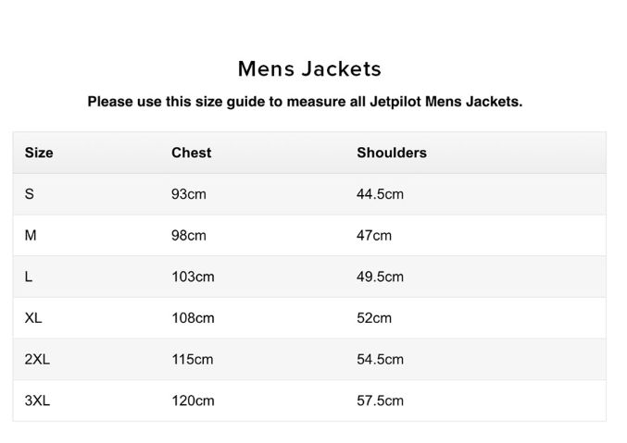
Task: Click the Chest column header
Action: (x=191, y=153)
